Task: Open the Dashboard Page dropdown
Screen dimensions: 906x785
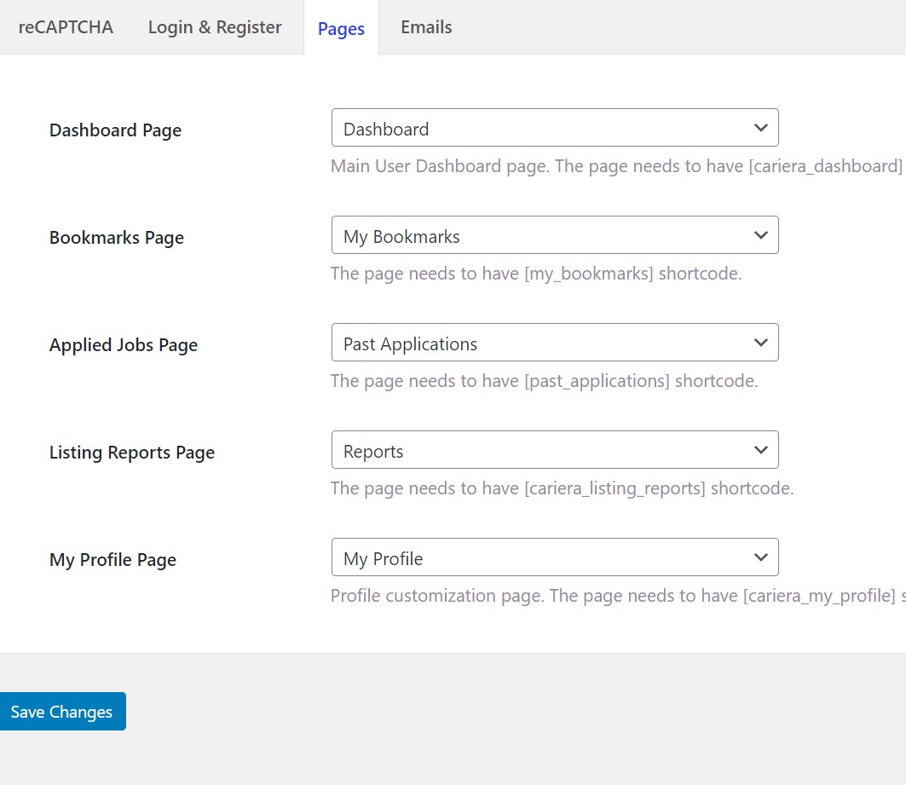Action: 555,128
